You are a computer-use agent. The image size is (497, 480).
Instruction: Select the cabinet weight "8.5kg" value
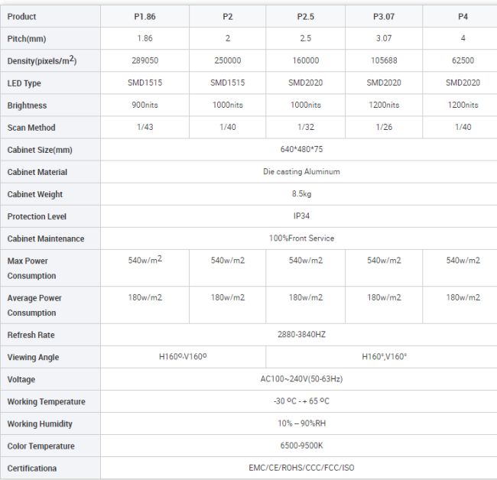tap(301, 194)
